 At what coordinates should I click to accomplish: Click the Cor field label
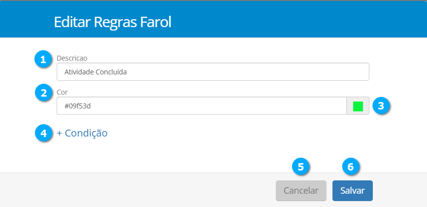point(62,92)
